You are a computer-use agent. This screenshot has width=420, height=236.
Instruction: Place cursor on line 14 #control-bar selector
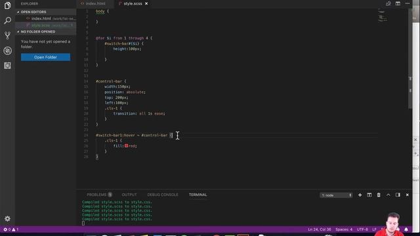click(109, 81)
